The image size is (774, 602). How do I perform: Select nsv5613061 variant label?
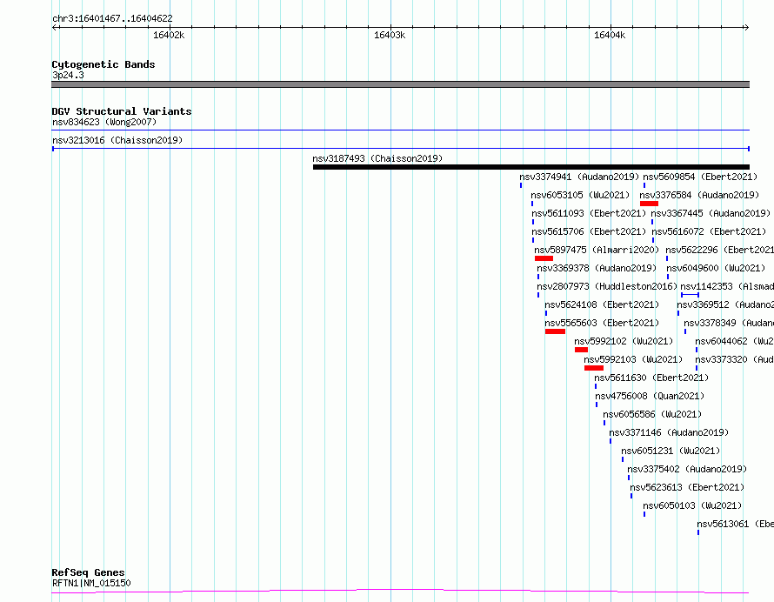pyautogui.click(x=736, y=524)
